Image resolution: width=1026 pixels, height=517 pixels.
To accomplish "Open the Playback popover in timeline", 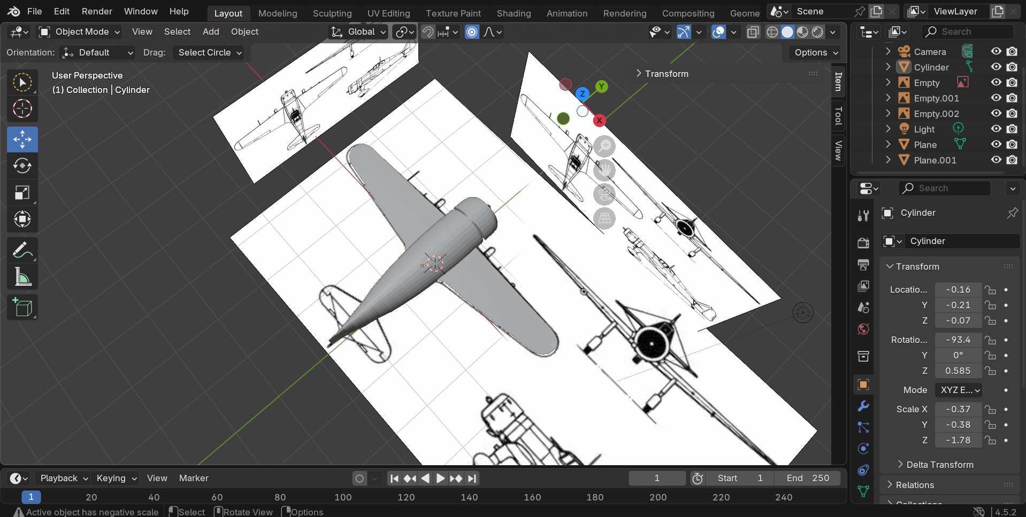I will [x=64, y=478].
